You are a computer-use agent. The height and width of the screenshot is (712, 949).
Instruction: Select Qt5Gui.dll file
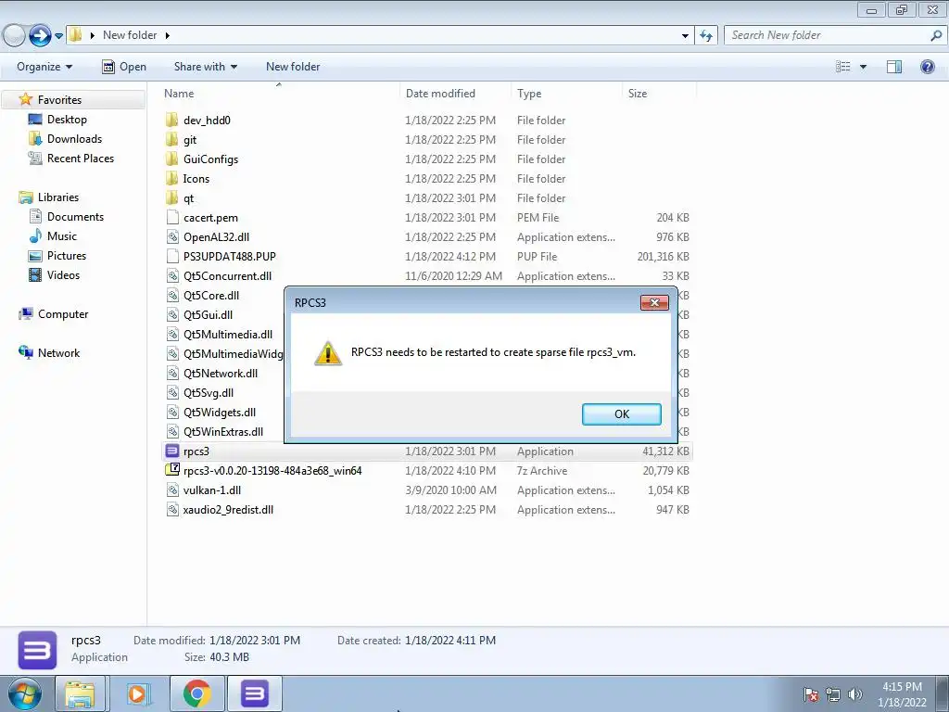209,315
